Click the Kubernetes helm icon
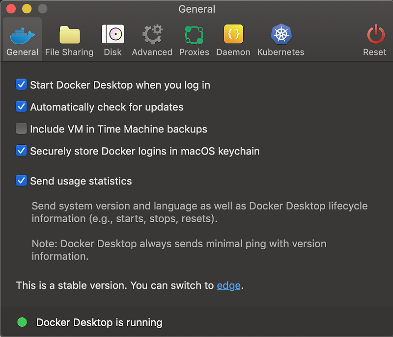The height and width of the screenshot is (337, 393). tap(281, 35)
